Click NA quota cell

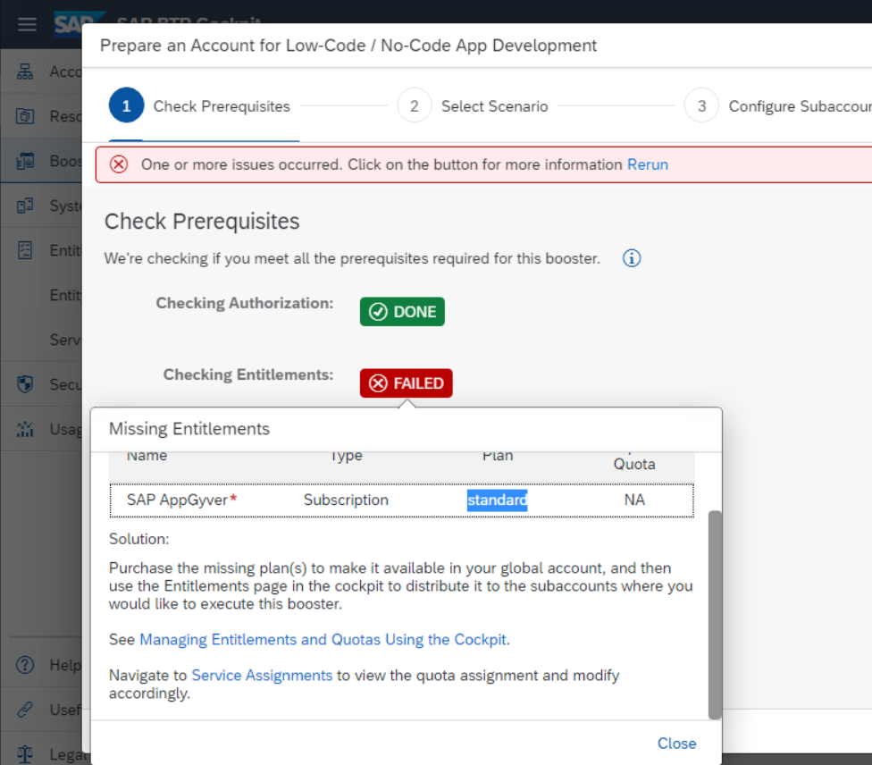pyautogui.click(x=634, y=500)
